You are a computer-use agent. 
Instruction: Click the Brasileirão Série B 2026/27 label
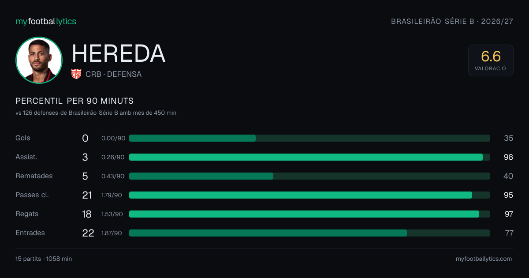point(452,21)
